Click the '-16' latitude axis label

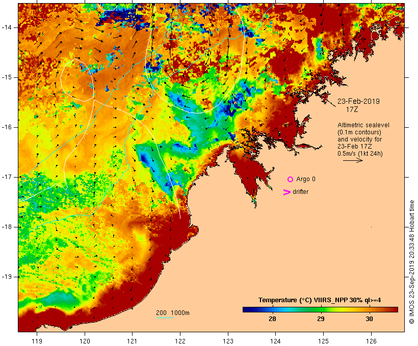coord(7,127)
